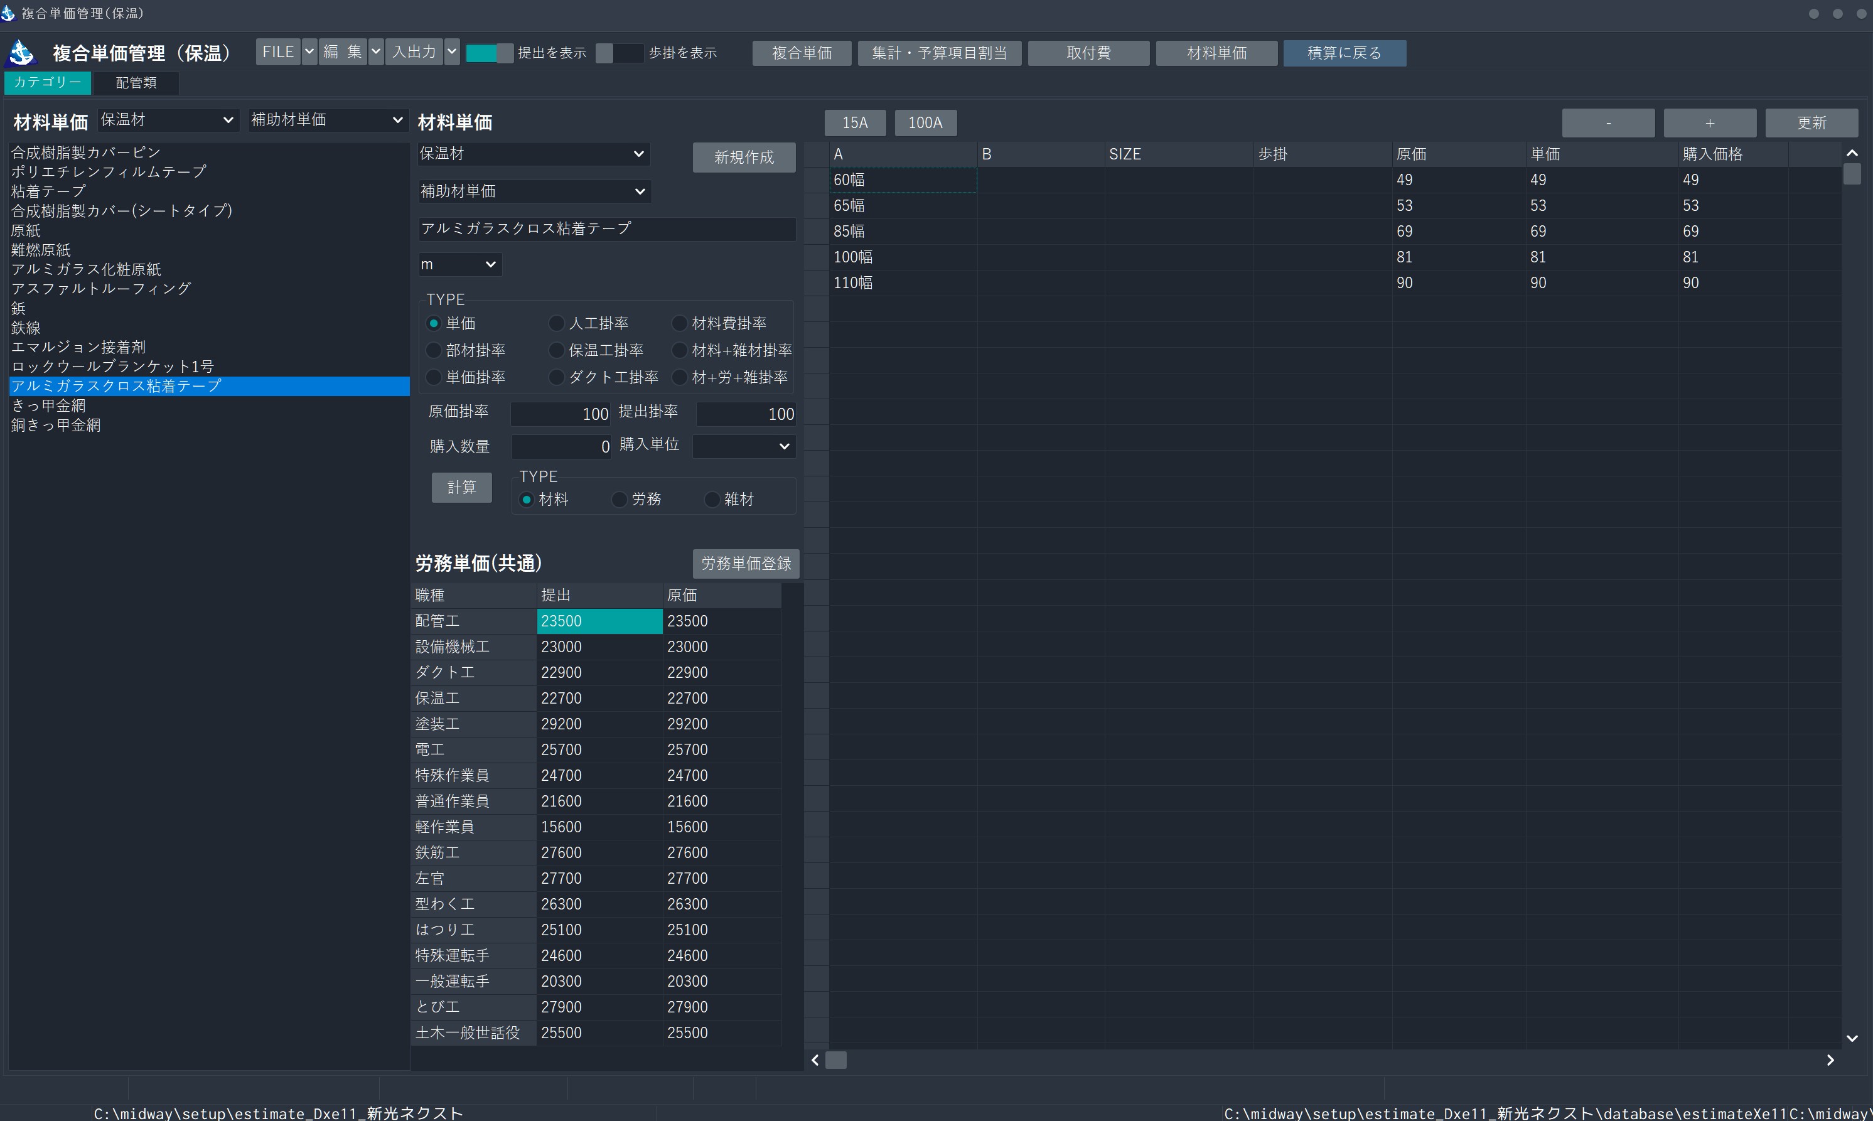
Task: Click the 配管工 提出 value 23500
Action: coord(599,621)
